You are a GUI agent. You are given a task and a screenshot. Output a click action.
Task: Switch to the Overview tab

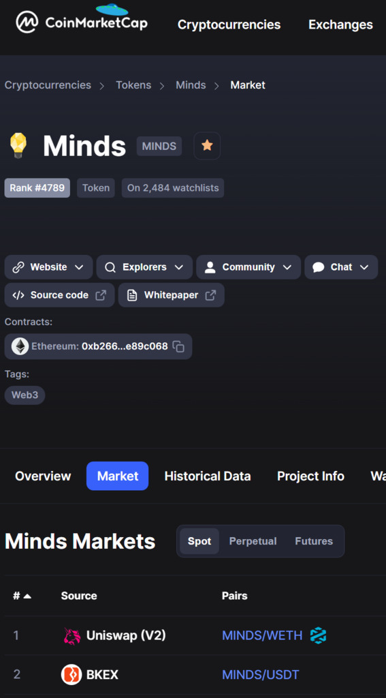coord(43,476)
